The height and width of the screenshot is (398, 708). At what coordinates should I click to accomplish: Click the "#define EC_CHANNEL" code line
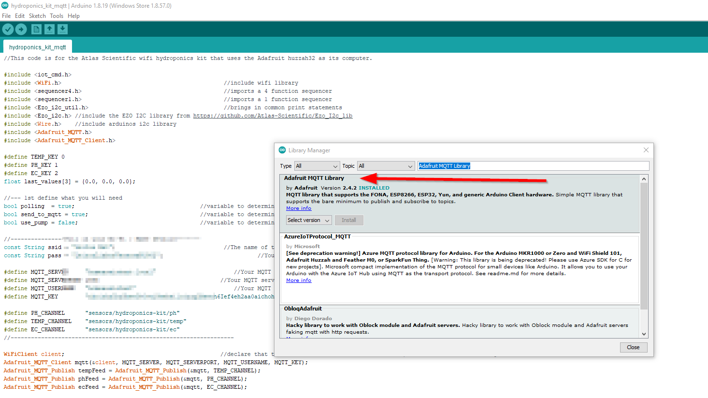[92, 329]
